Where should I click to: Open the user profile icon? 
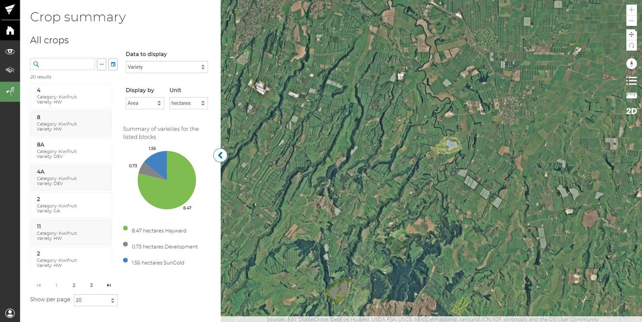pos(10,313)
